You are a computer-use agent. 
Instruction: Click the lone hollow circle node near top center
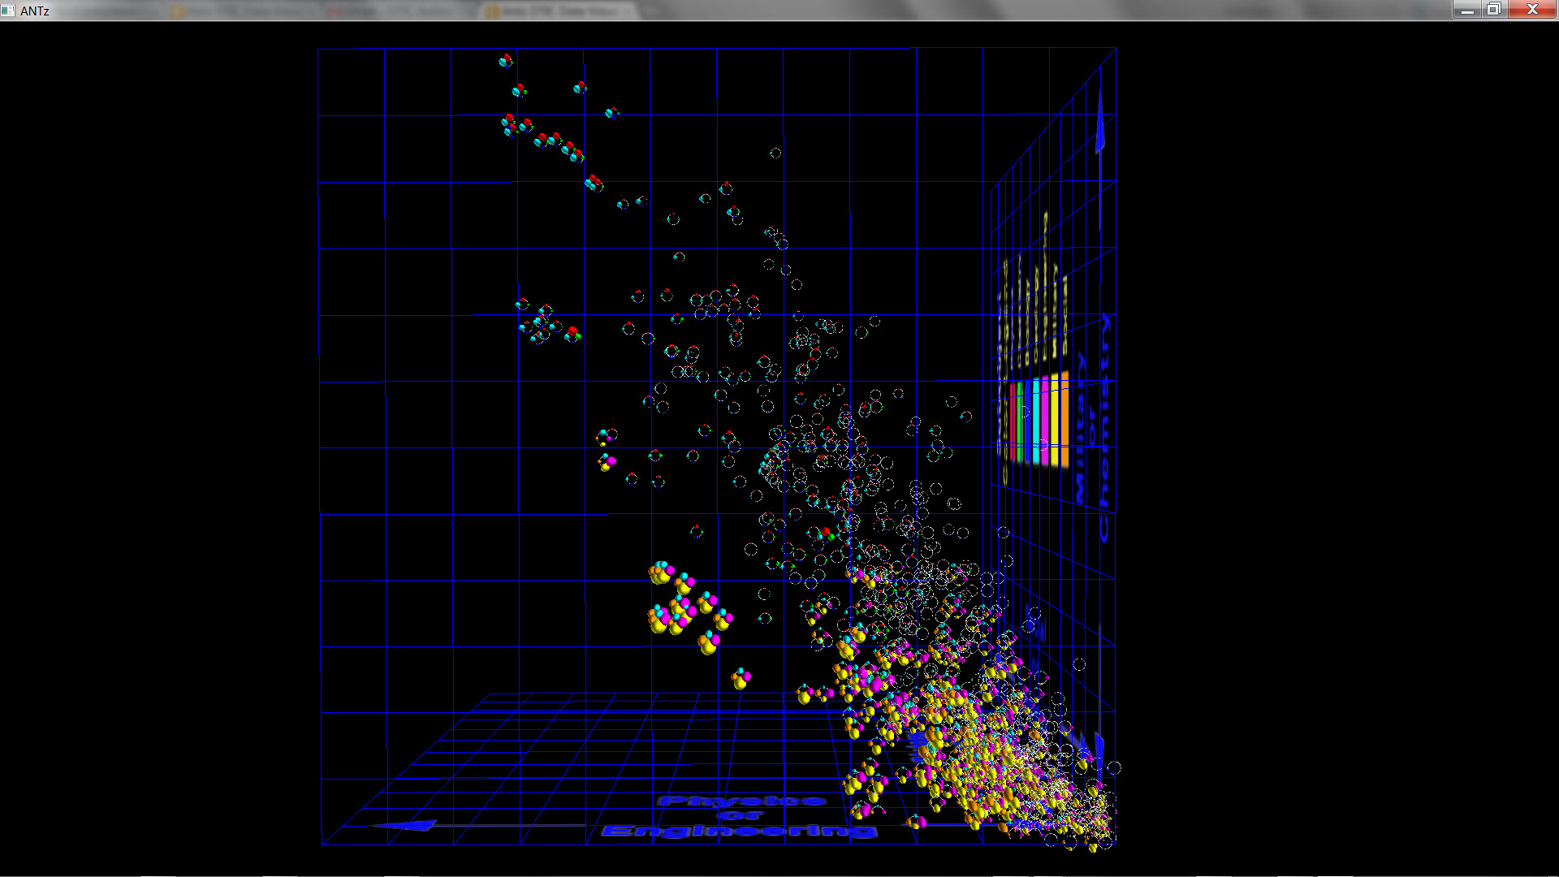(775, 153)
